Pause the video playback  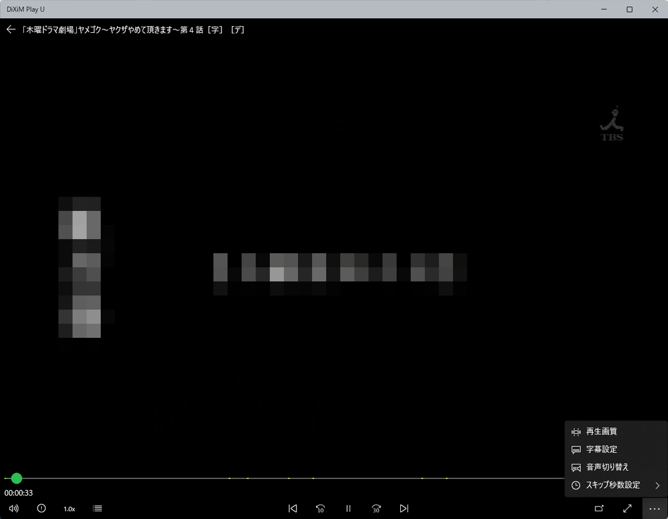click(x=348, y=509)
